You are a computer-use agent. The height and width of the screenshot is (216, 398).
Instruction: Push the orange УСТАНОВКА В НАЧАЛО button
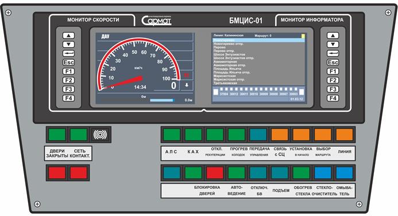(x=302, y=134)
